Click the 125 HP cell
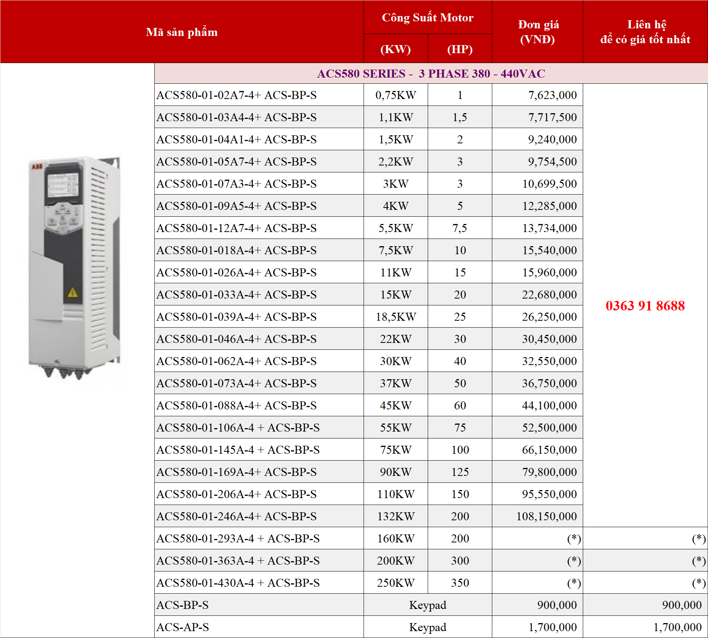 [460, 472]
